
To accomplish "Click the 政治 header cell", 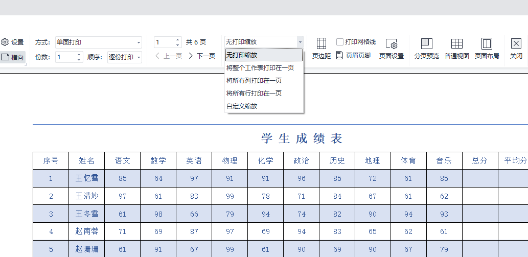I will [302, 161].
